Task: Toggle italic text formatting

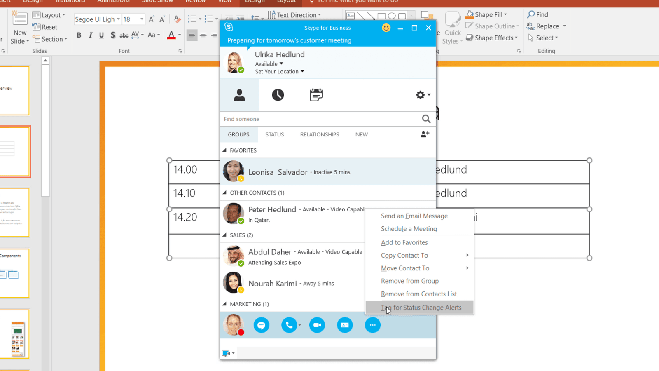Action: (90, 35)
